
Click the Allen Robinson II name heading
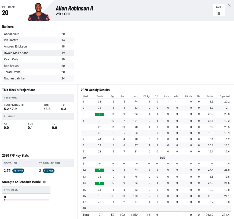coord(75,8)
